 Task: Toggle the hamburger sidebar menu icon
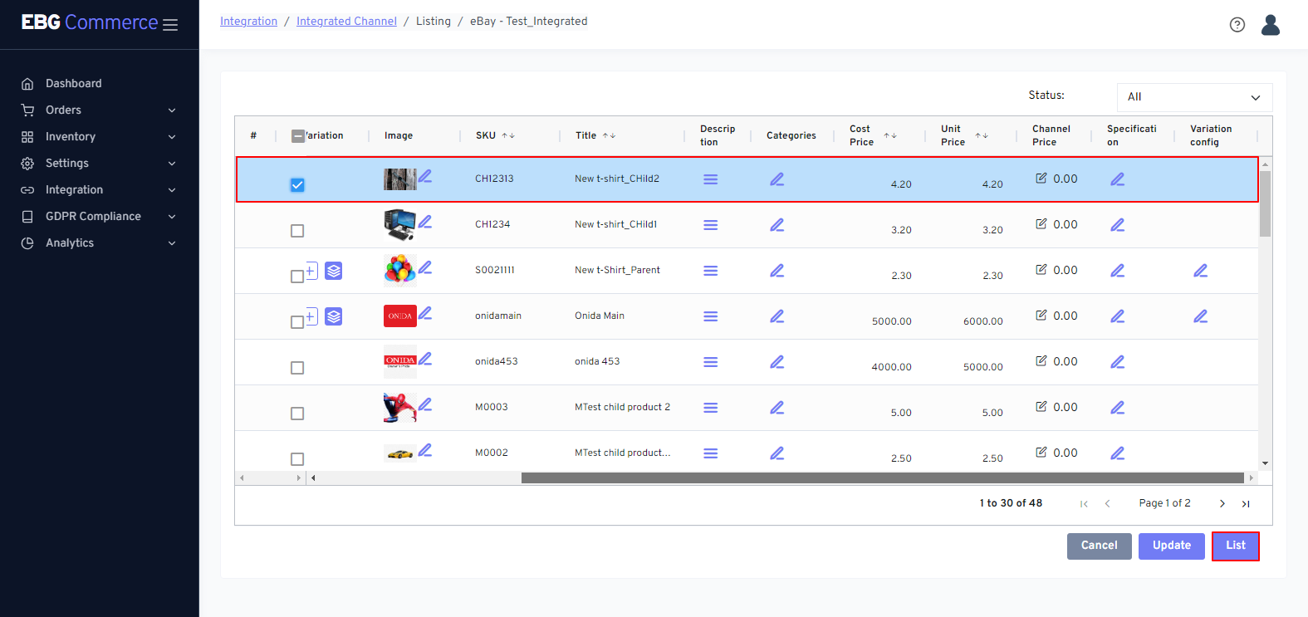coord(170,25)
